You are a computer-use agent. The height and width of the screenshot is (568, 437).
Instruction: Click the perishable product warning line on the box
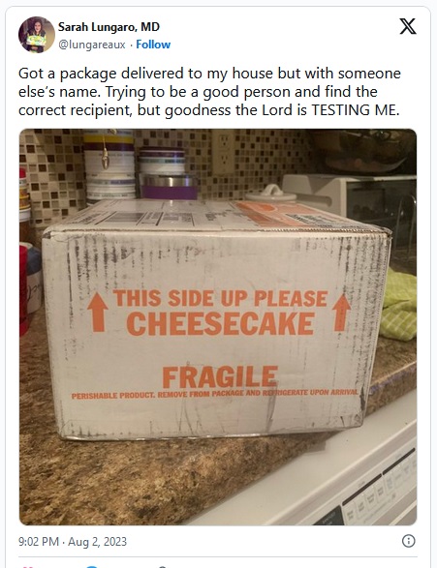click(x=215, y=394)
